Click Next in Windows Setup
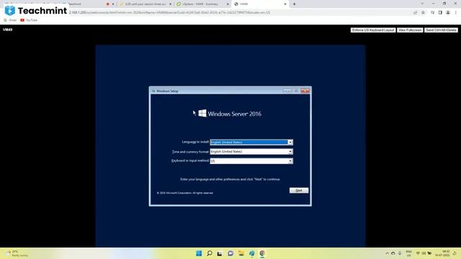 tap(299, 190)
